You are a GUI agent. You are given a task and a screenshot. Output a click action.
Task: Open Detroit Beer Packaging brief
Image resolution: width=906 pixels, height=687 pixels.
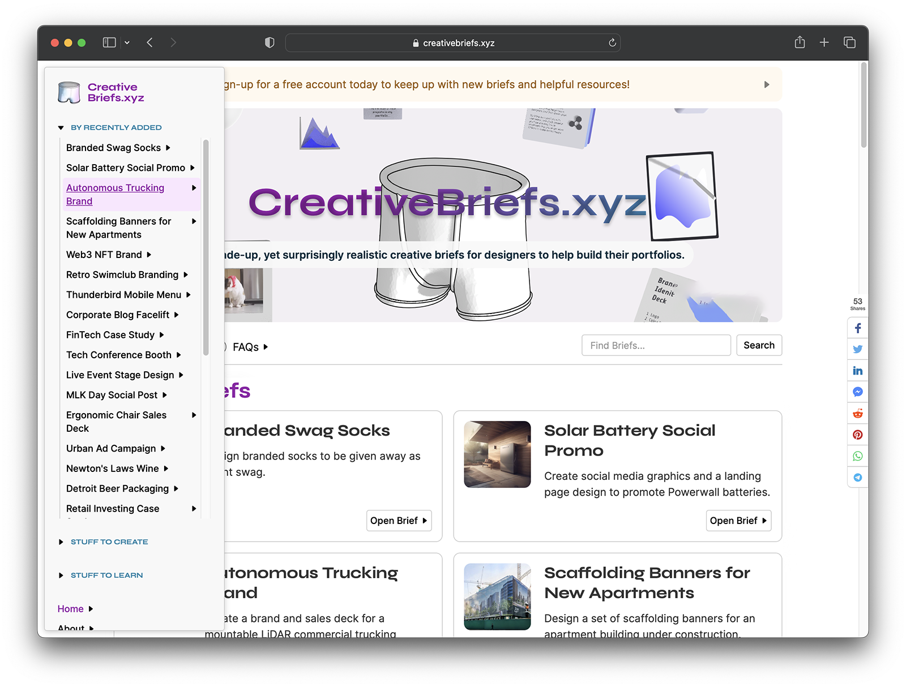(x=122, y=488)
